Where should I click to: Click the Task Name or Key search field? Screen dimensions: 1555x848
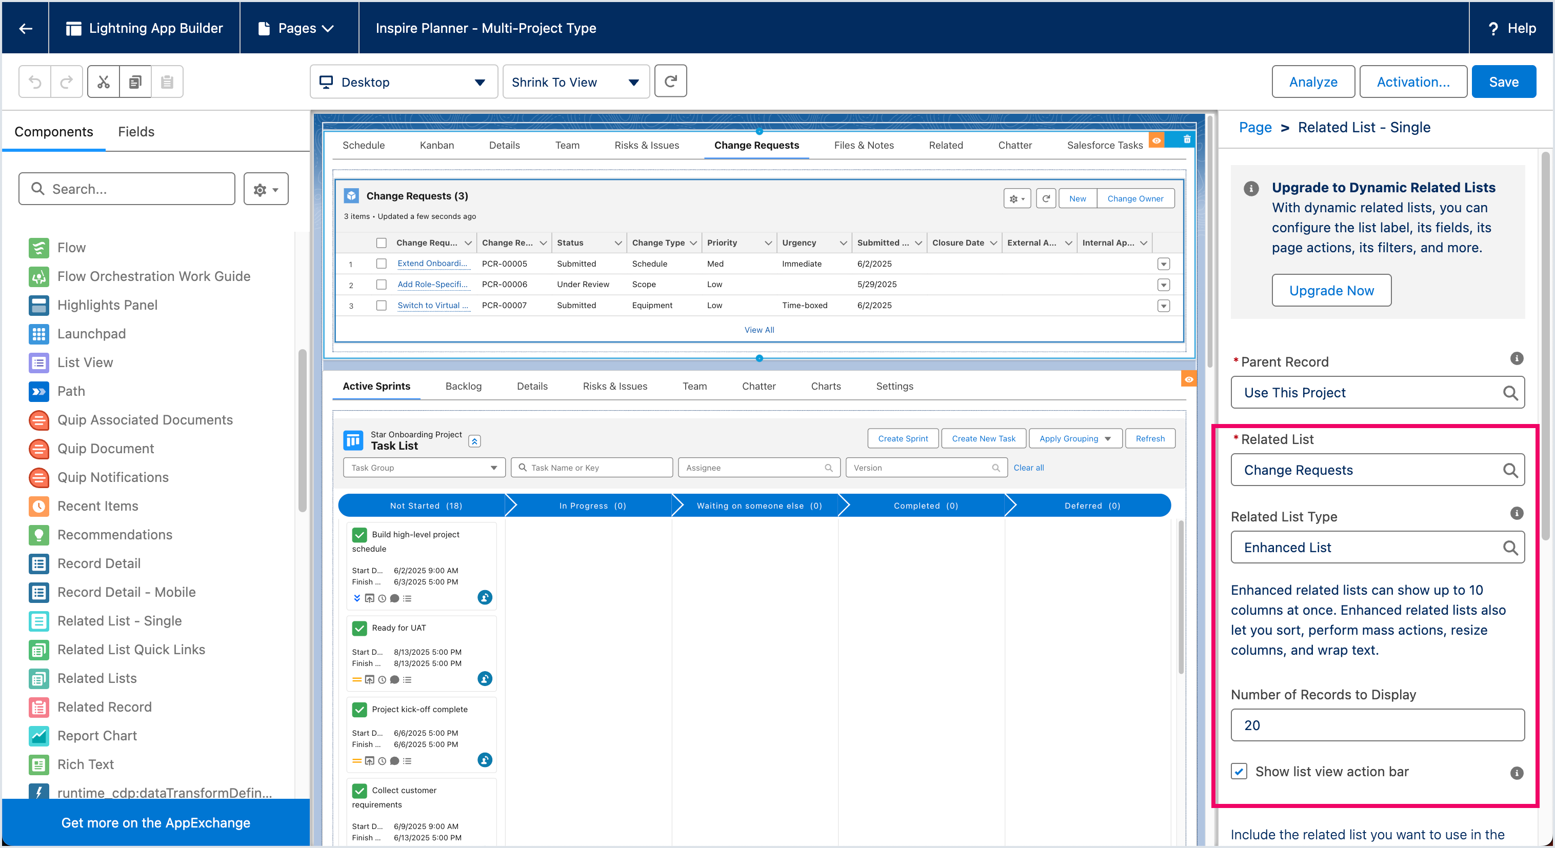tap(591, 468)
